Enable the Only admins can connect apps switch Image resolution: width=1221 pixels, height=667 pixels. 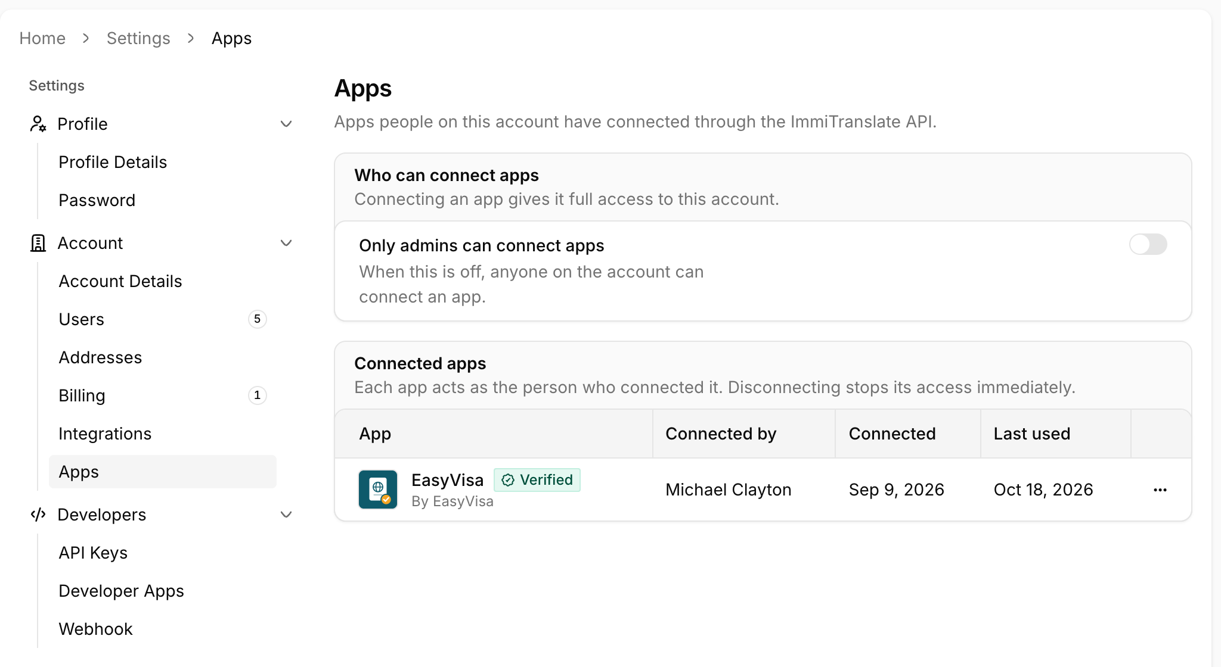1148,244
